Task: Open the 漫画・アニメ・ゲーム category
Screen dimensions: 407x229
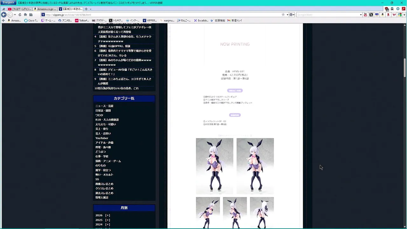Action: (x=108, y=161)
